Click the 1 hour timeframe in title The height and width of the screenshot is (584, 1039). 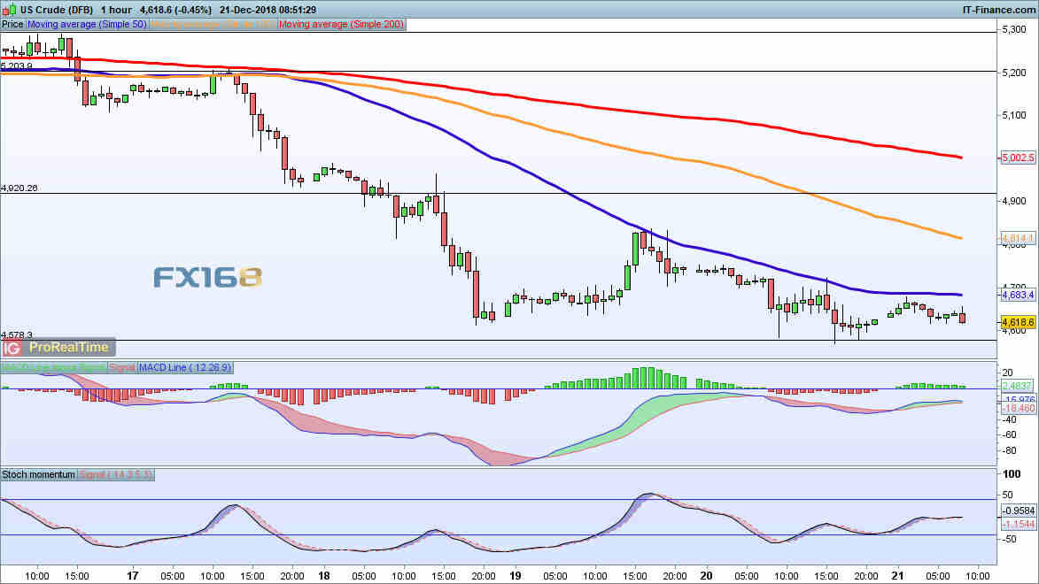(x=117, y=10)
